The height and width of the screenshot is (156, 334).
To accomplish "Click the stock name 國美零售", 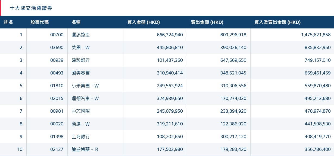I will pyautogui.click(x=81, y=73).
